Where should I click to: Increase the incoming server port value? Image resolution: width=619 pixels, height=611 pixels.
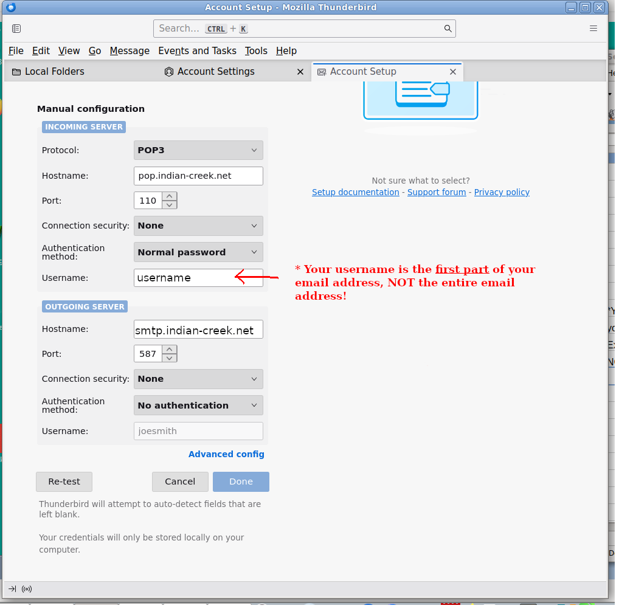[x=170, y=196]
